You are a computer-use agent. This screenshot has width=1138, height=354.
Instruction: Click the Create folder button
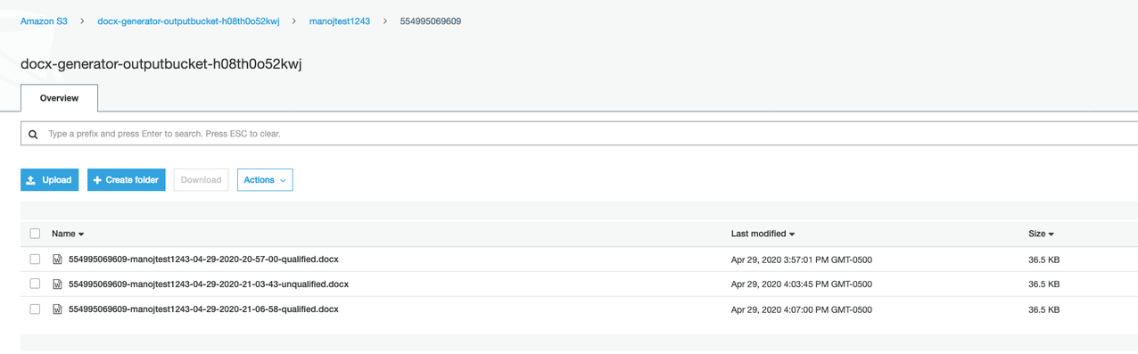(x=126, y=180)
